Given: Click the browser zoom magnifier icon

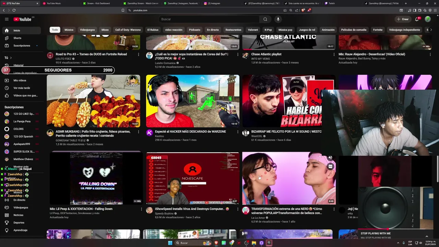Looking at the screenshot, I should 291,10.
